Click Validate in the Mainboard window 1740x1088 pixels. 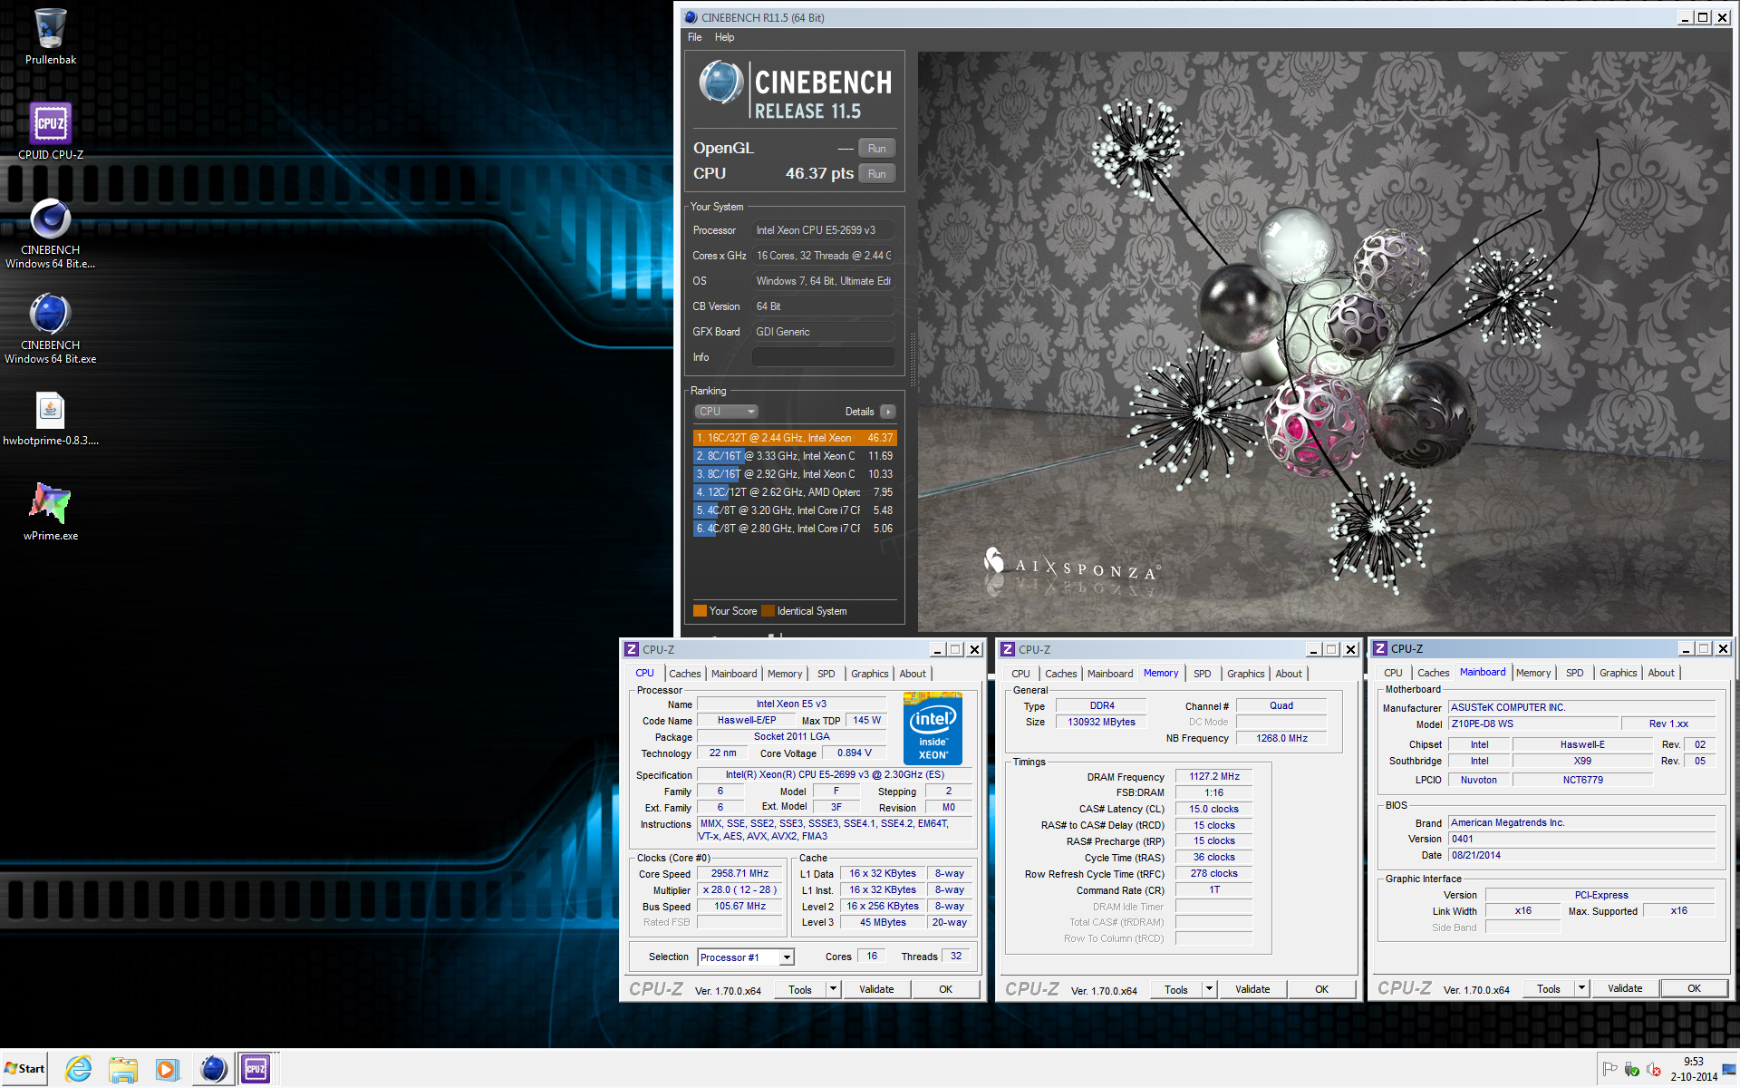pos(1625,989)
